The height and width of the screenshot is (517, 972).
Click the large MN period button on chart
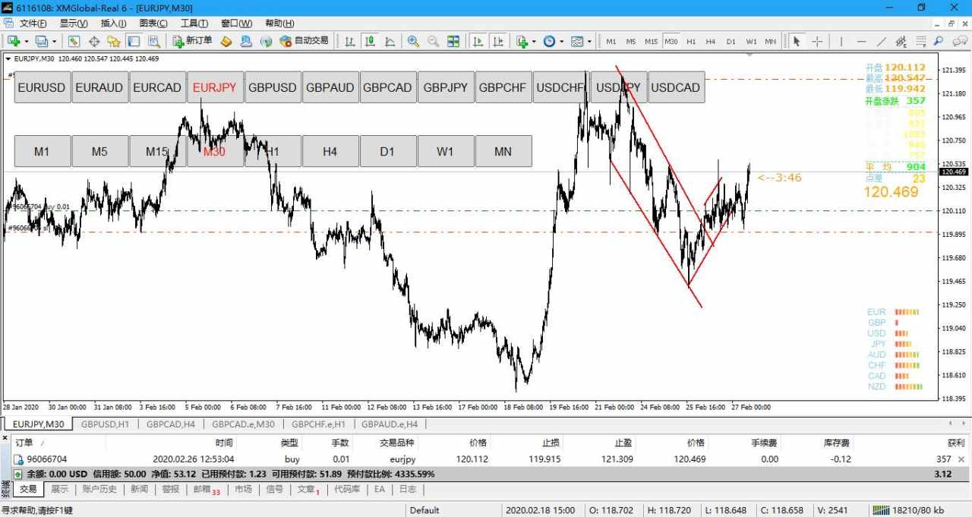[x=503, y=151]
